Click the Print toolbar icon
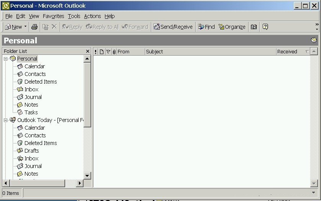This screenshot has height=201, width=321. (x=34, y=27)
